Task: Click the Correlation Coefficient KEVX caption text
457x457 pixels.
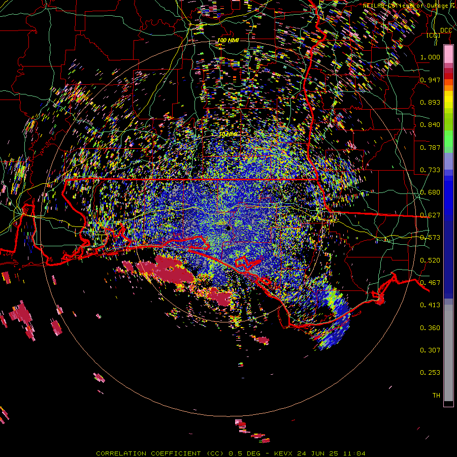Action: [x=231, y=453]
